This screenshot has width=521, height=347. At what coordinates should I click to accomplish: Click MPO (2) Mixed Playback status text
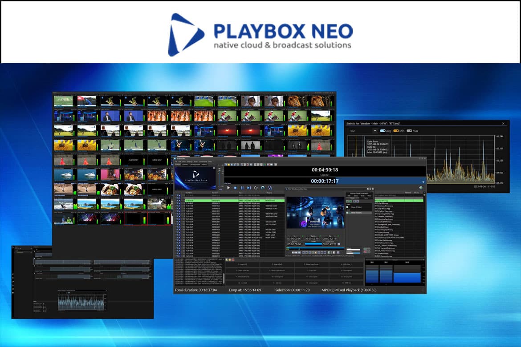(x=349, y=290)
